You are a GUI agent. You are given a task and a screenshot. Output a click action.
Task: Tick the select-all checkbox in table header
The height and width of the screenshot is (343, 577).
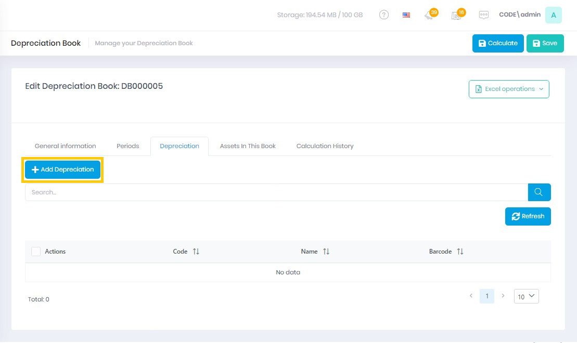point(36,252)
